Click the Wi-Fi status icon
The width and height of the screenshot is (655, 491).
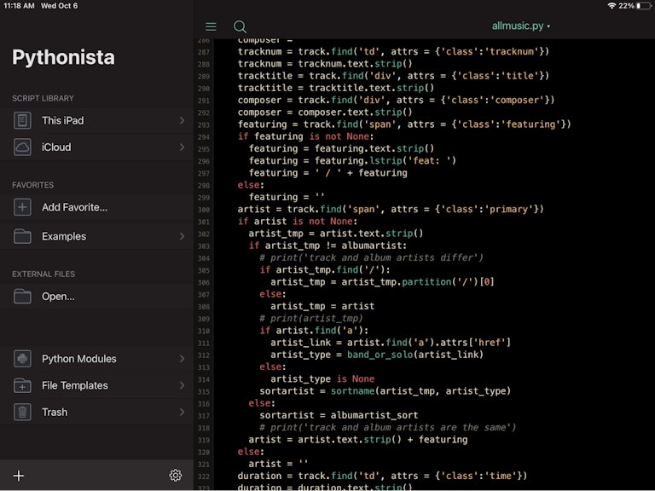(x=612, y=6)
